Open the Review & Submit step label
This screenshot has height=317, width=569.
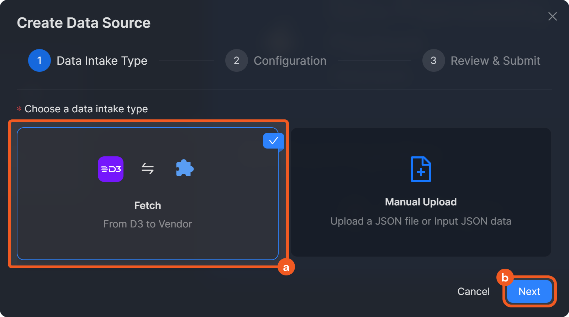495,61
